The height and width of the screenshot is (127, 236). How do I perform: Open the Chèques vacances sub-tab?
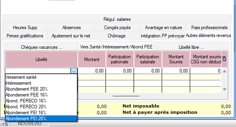tap(41, 47)
